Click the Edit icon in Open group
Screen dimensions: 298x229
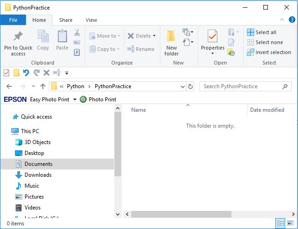pyautogui.click(x=231, y=42)
